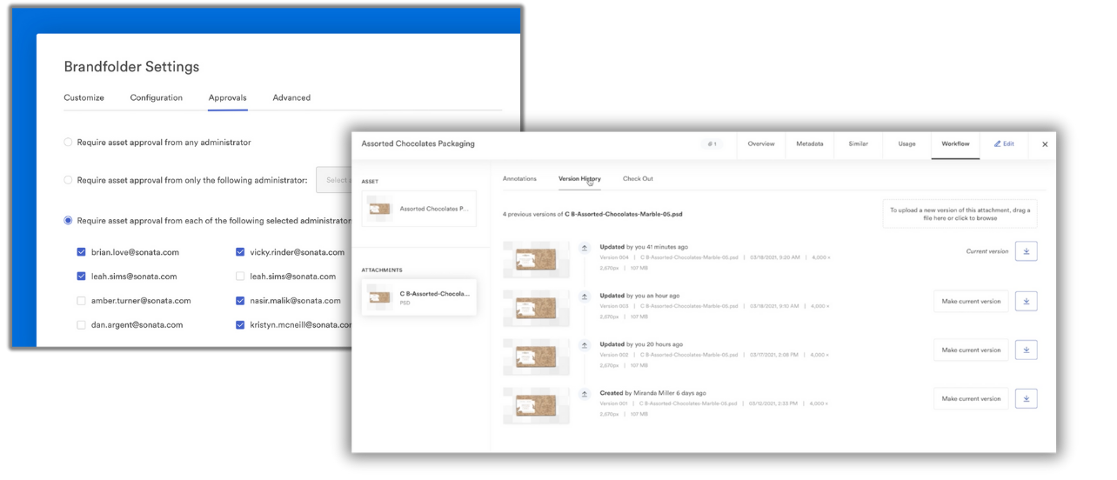Select 'each of the following selected administrators' radio
The width and height of the screenshot is (1117, 480).
(68, 221)
